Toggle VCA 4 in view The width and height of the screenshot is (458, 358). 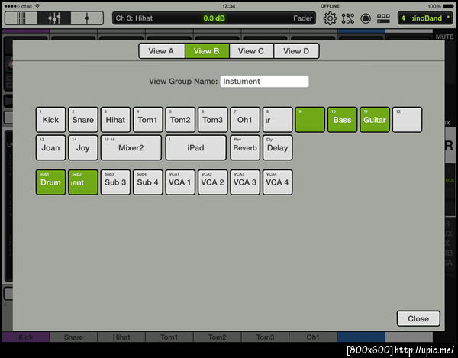point(278,182)
